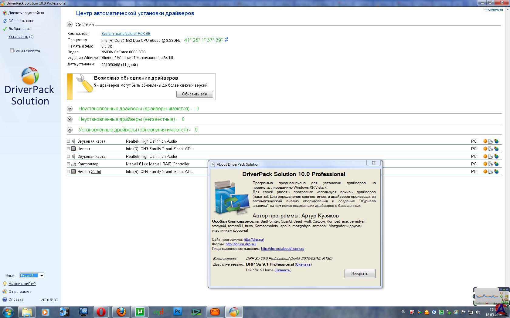Collapse Установленные драйверы (обновления имеются) section

70,130
